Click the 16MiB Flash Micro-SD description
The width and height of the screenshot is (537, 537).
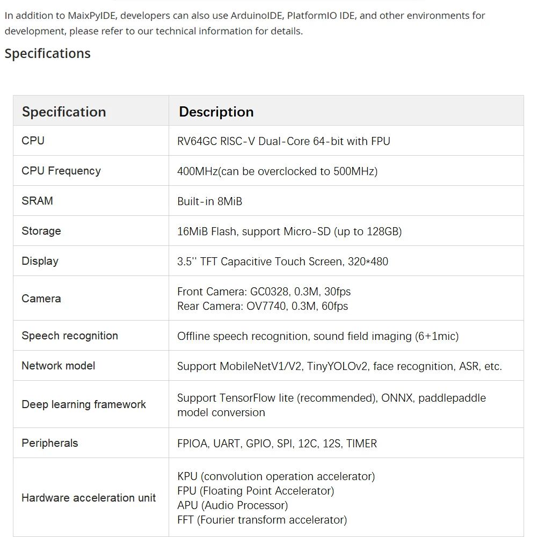[x=289, y=231]
